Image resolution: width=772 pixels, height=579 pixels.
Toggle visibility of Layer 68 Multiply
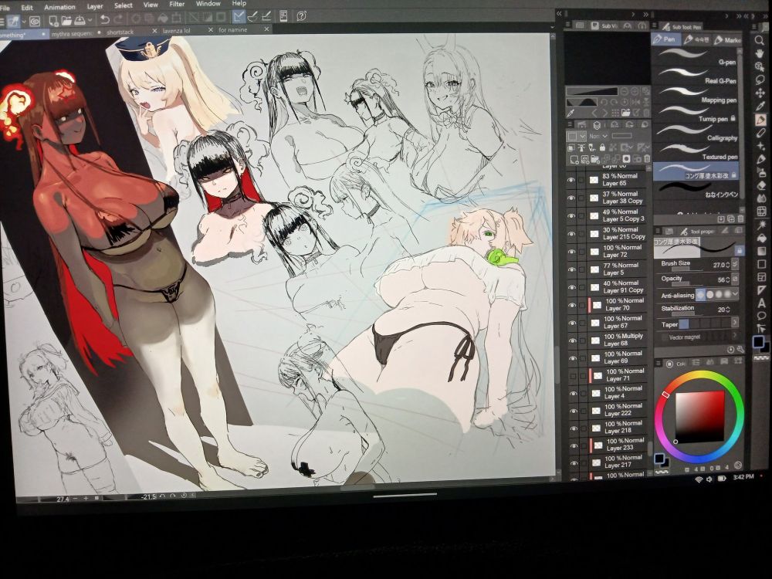point(572,340)
